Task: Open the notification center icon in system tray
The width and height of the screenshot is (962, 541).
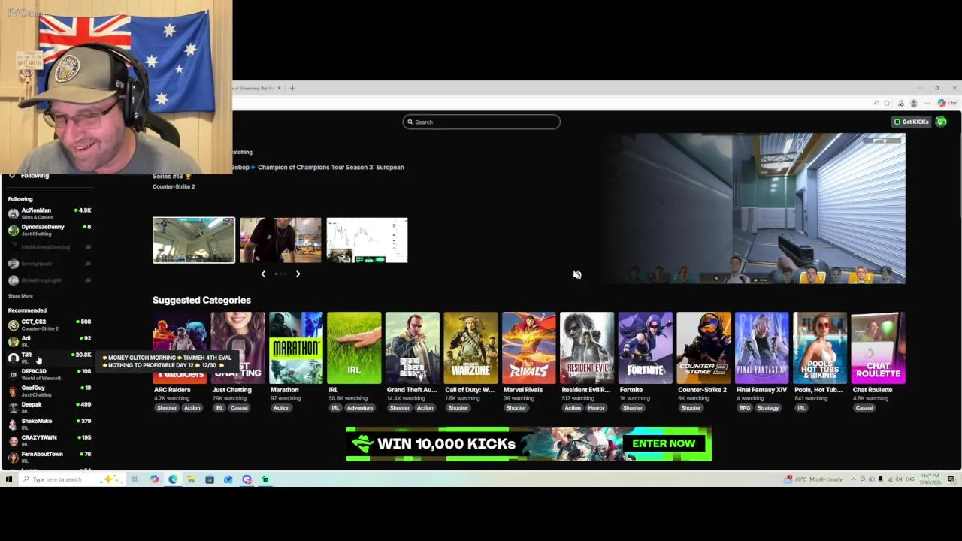Action: (x=951, y=479)
